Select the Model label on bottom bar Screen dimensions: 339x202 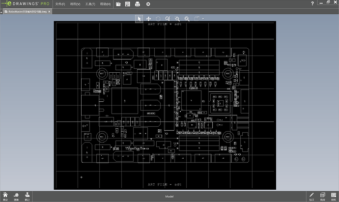169,196
